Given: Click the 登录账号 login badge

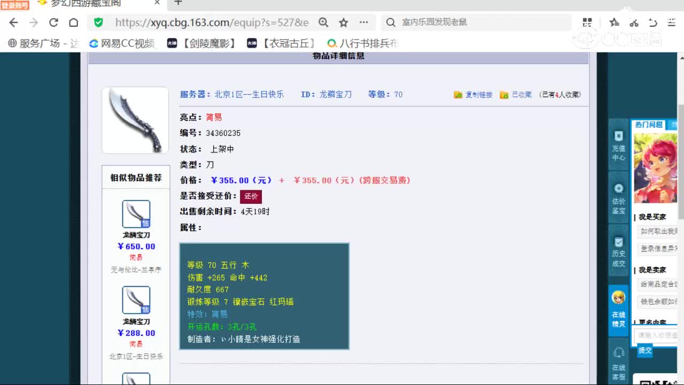Looking at the screenshot, I should 14,5.
